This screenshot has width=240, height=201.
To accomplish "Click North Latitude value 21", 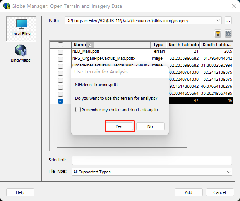I will (196, 51).
